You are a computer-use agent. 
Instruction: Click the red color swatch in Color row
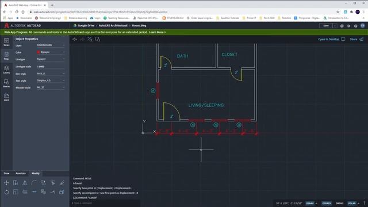pyautogui.click(x=39, y=52)
